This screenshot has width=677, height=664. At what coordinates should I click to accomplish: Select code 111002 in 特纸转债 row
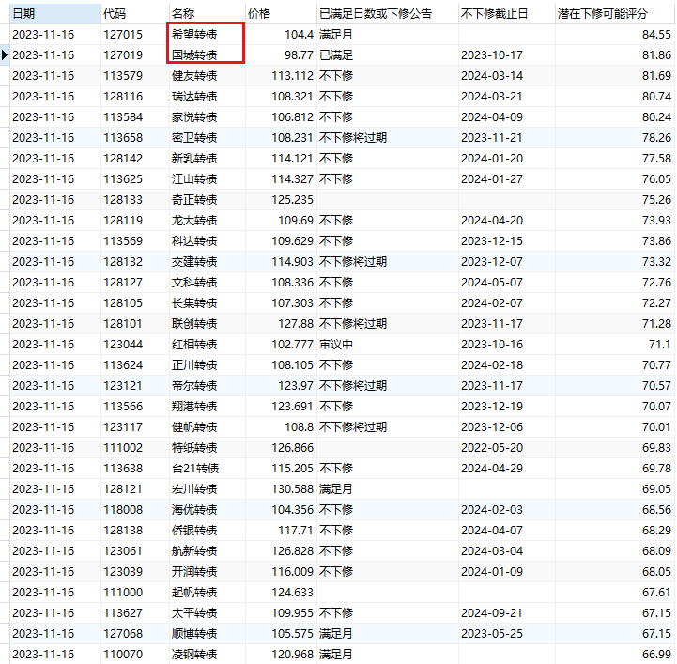[x=123, y=448]
